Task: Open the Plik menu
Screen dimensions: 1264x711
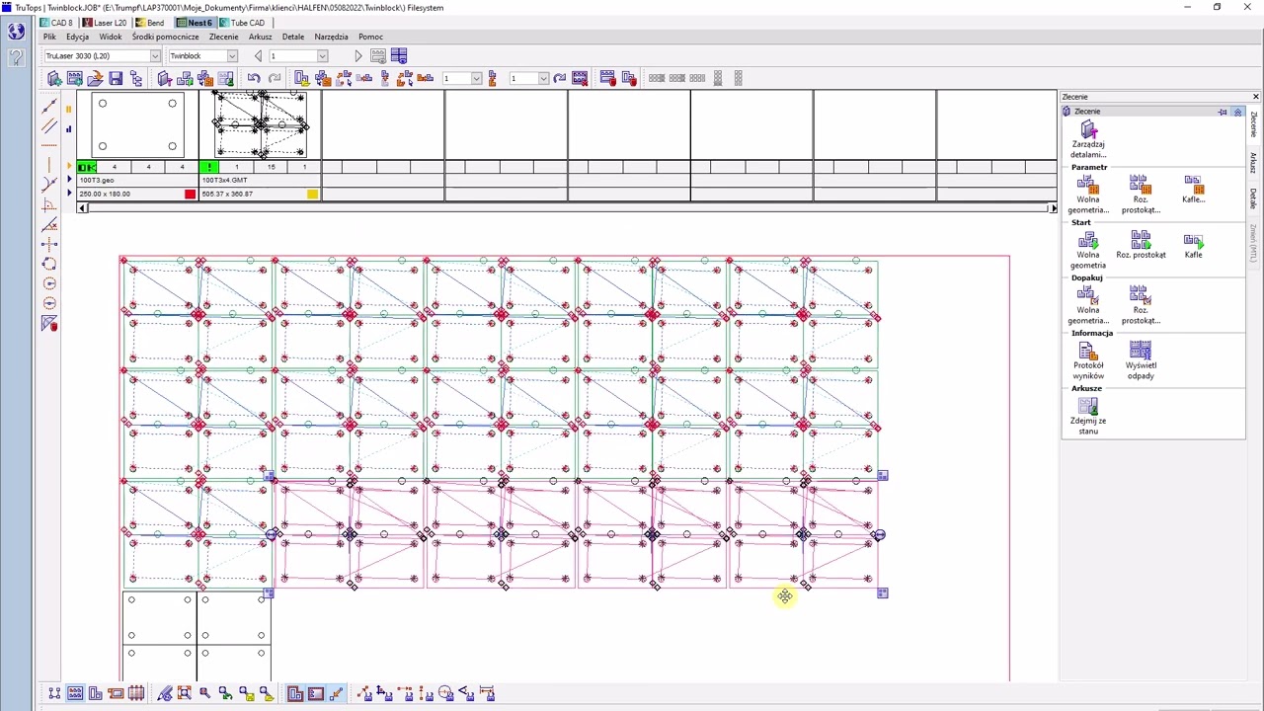Action: click(49, 37)
